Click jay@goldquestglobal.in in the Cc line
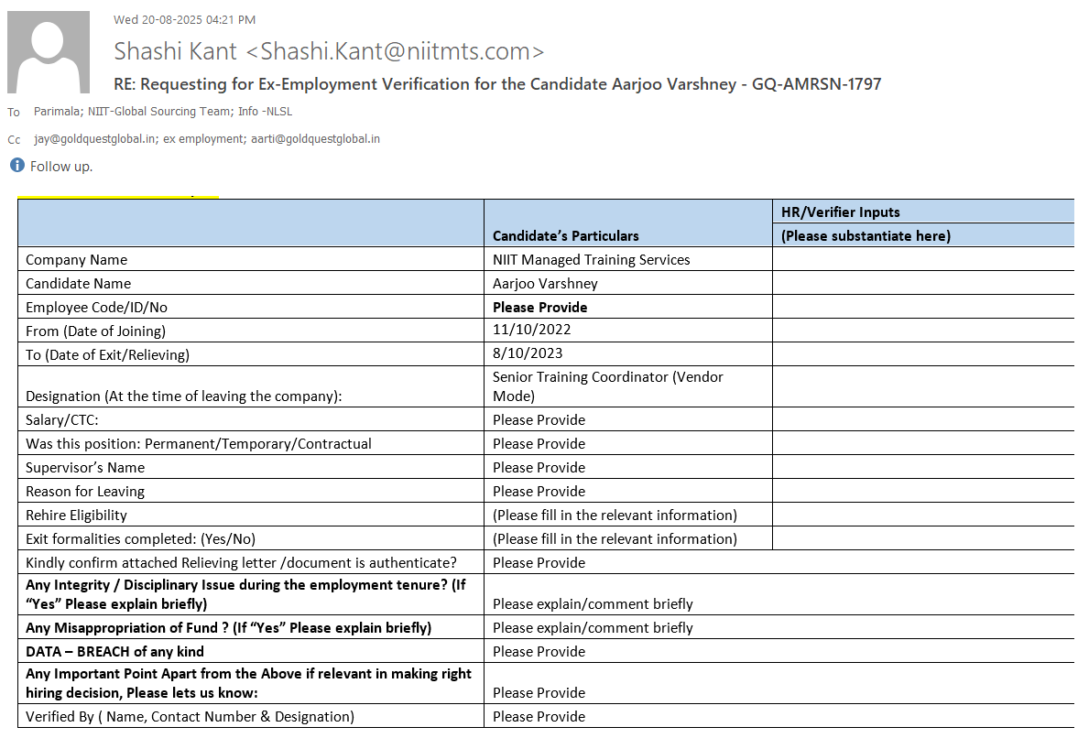The height and width of the screenshot is (738, 1078). pyautogui.click(x=95, y=139)
